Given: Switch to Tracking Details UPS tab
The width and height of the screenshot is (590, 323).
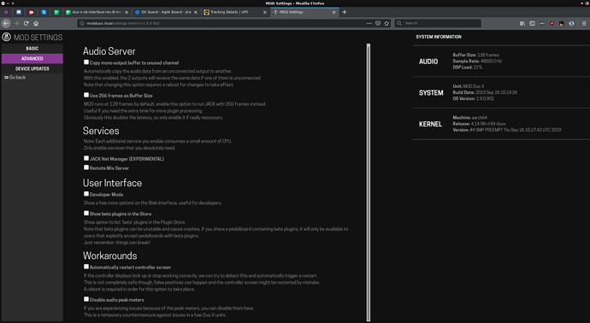Looking at the screenshot, I should click(235, 12).
